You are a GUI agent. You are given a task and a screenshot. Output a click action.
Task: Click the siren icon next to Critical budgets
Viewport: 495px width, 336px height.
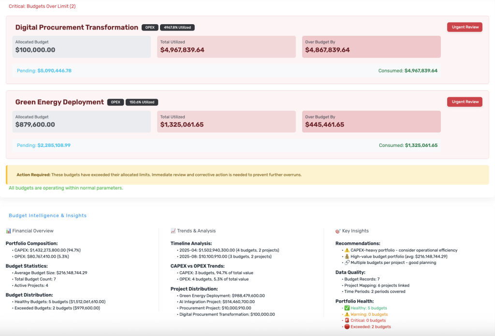point(345,321)
